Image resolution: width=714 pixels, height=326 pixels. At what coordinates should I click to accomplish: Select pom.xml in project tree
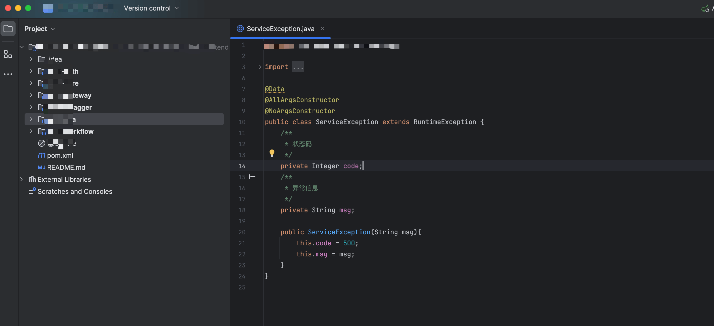(60, 155)
